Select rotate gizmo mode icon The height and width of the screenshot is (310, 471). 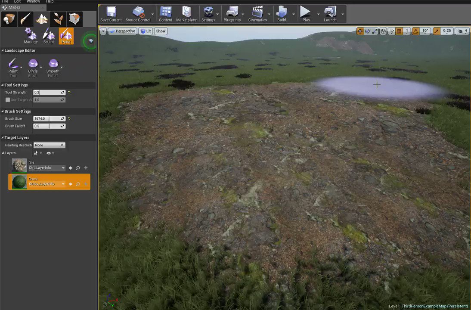367,31
